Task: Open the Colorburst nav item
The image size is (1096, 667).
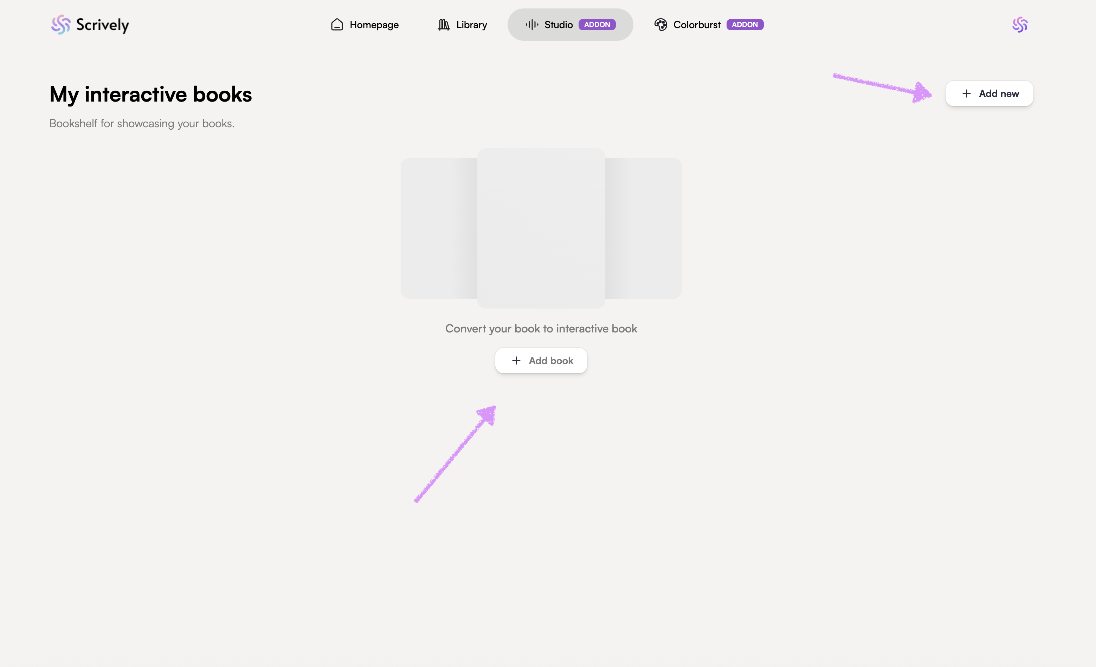Action: coord(697,25)
